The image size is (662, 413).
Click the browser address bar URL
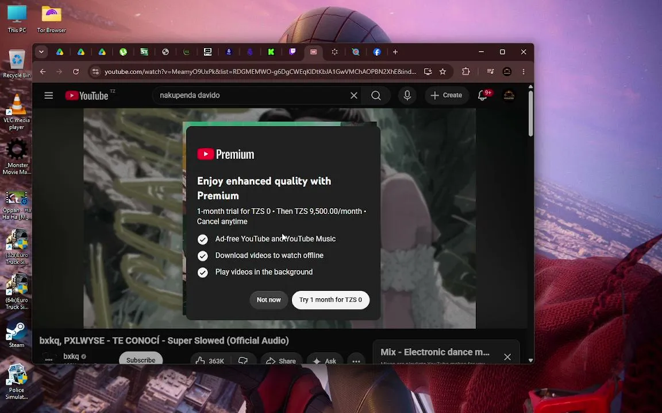coord(260,72)
